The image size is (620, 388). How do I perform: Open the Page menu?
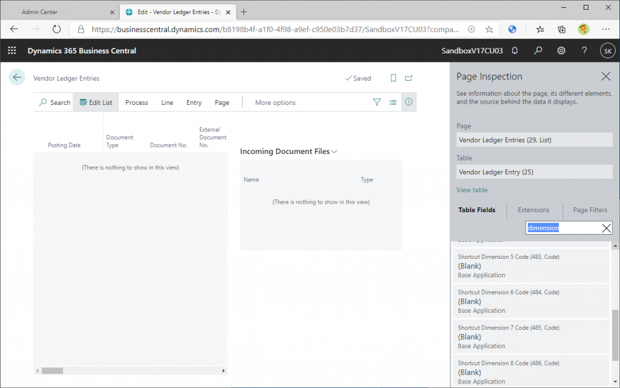222,102
